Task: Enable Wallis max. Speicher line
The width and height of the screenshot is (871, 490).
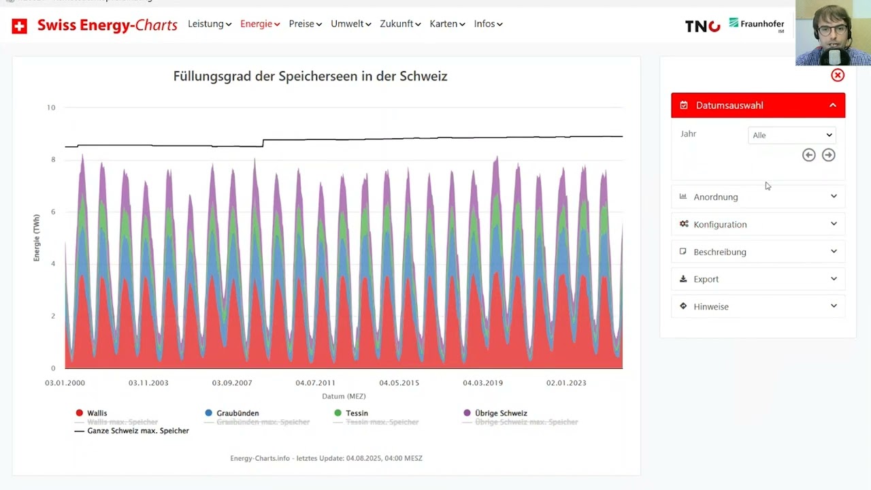Action: pos(116,422)
